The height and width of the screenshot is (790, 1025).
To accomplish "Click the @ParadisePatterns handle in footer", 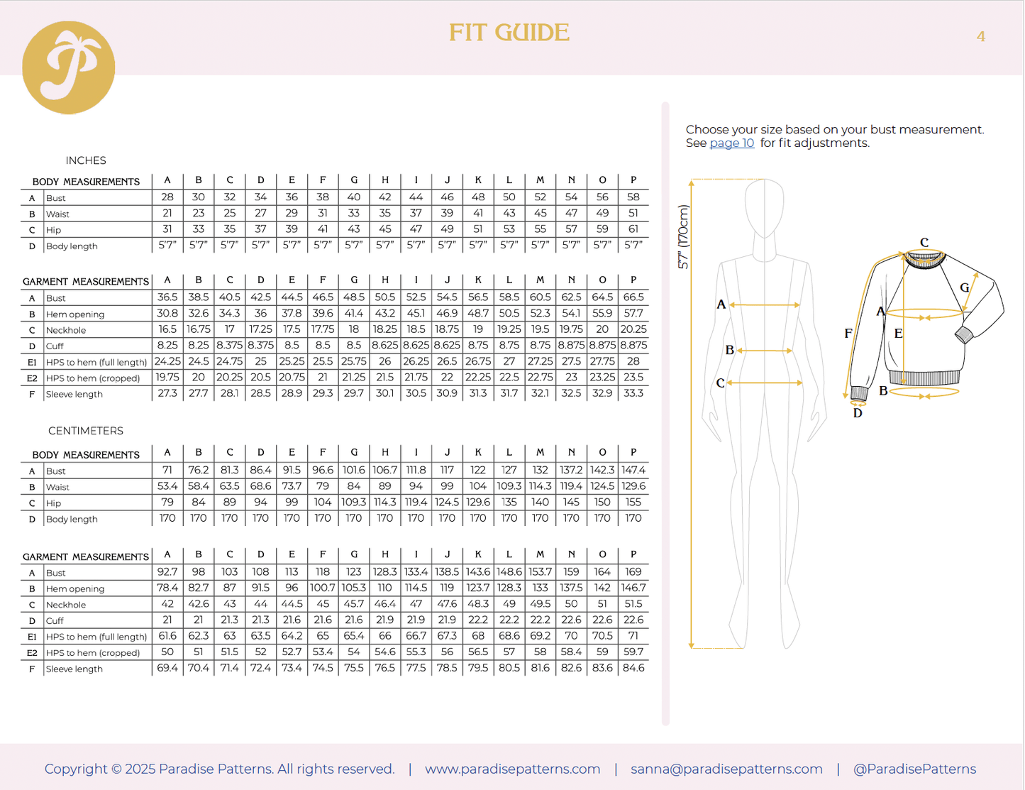I will 913,769.
